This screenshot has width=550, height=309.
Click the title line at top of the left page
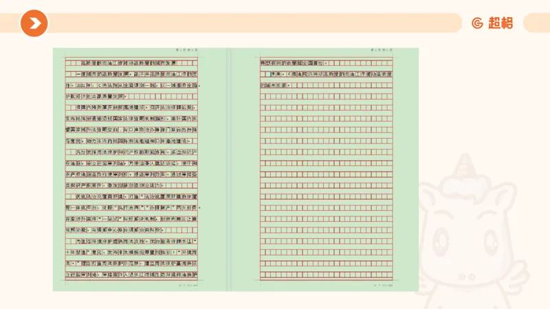(x=129, y=63)
